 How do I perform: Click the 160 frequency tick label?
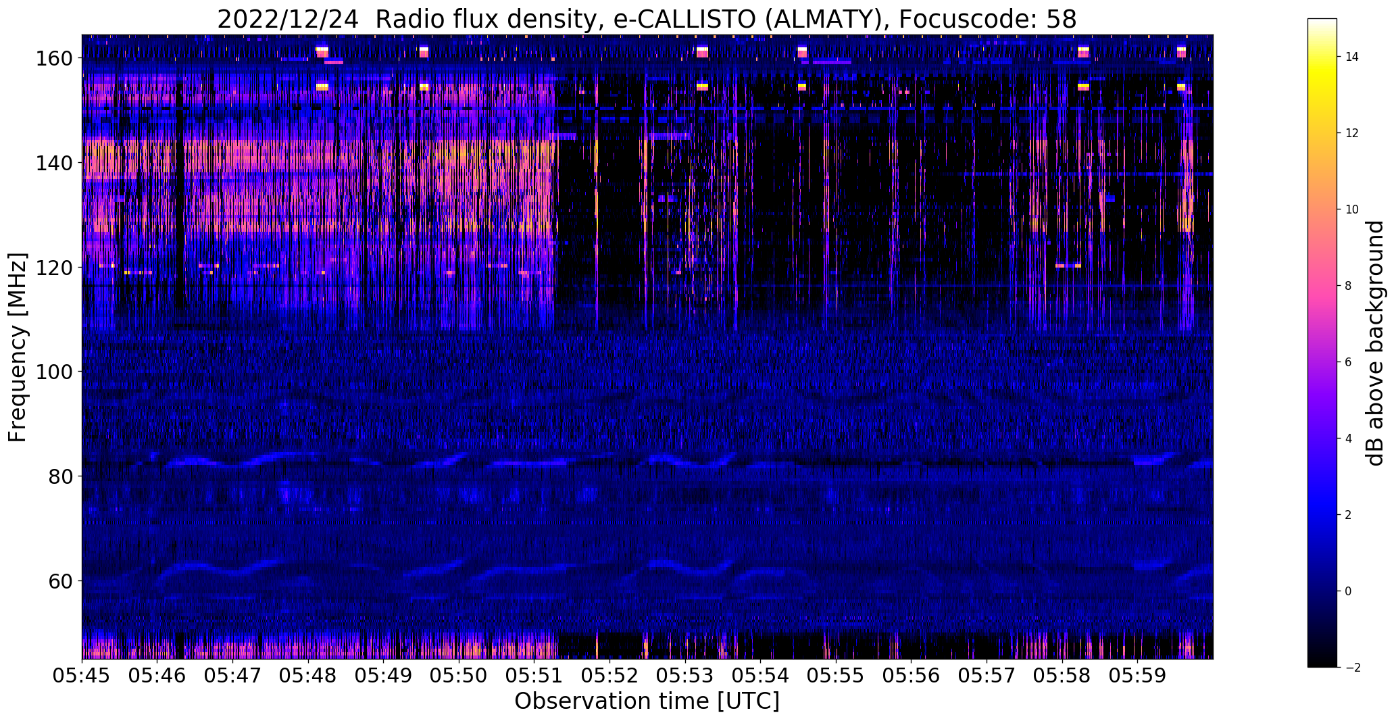[x=54, y=59]
